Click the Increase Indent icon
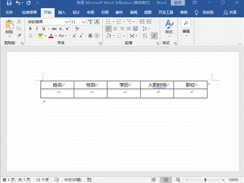 click(x=149, y=21)
